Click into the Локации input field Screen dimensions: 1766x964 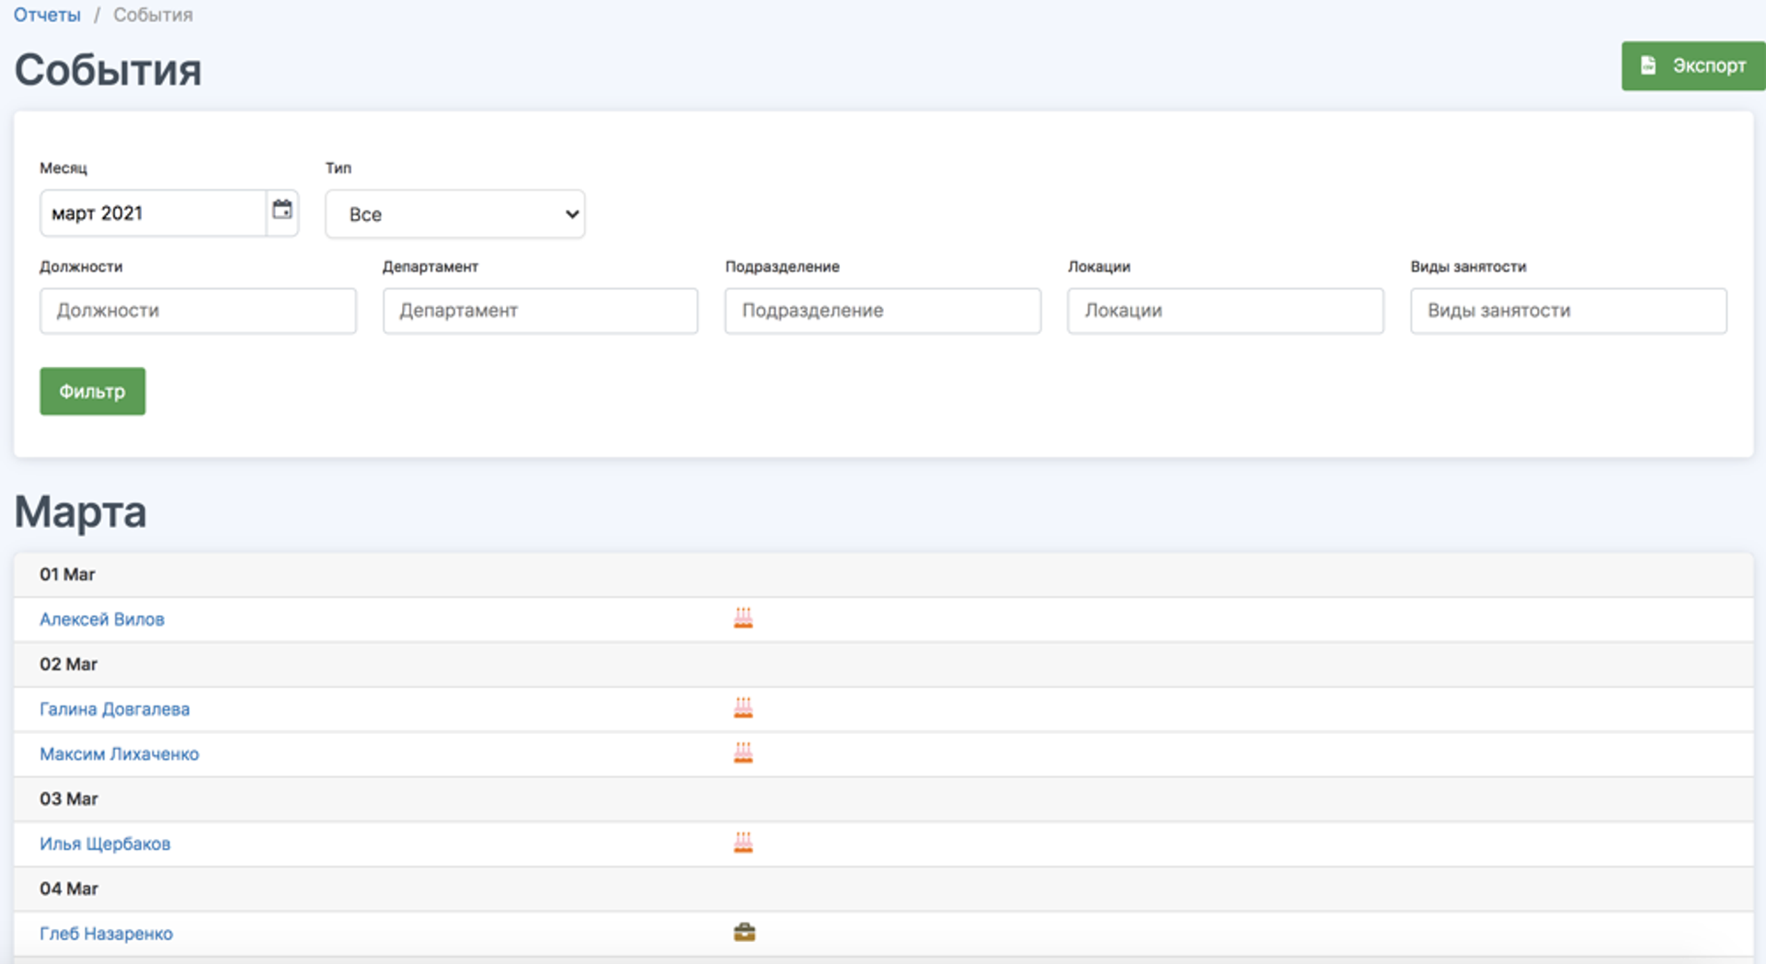pyautogui.click(x=1226, y=311)
